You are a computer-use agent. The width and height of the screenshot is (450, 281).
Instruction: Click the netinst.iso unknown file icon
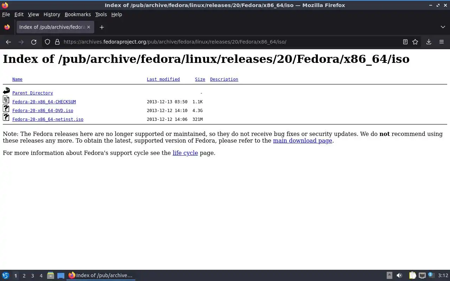tap(6, 117)
